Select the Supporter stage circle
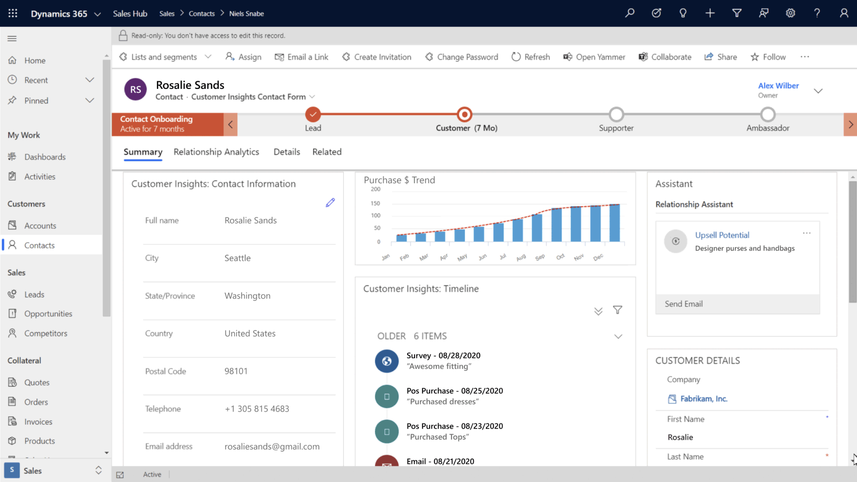Screen dimensions: 857x482 [616, 115]
